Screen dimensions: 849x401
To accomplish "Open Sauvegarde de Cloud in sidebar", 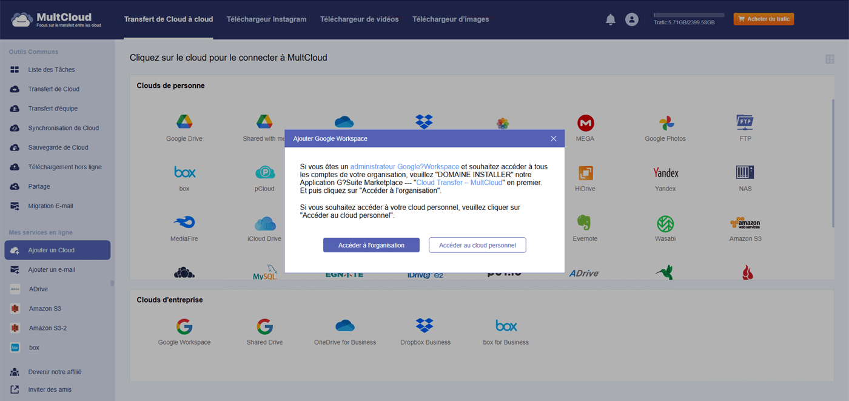I will [x=58, y=147].
